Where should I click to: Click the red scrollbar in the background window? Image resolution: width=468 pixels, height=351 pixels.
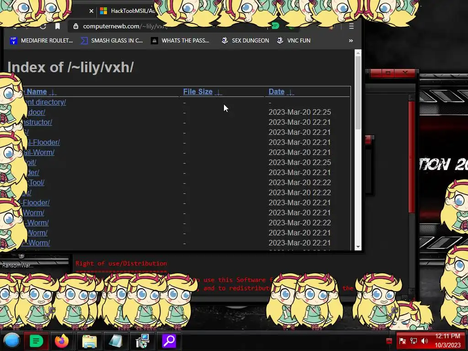pos(412,157)
